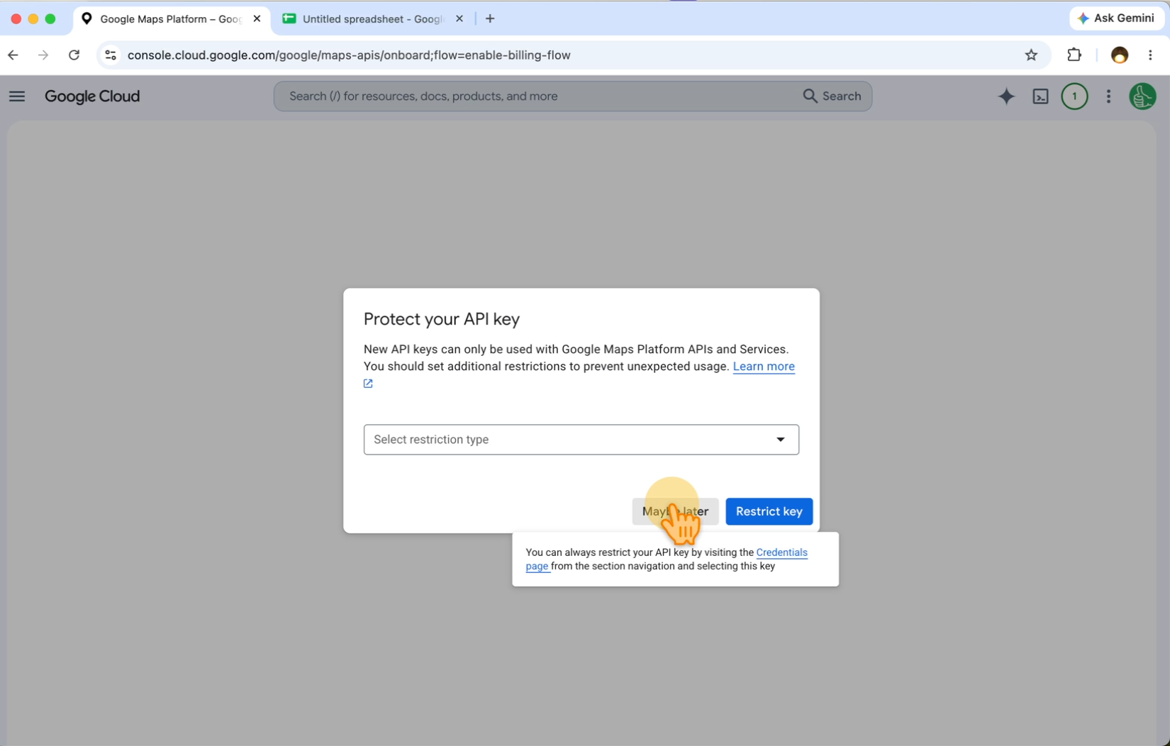Click the Search button in console header
This screenshot has height=746, width=1170.
(x=832, y=96)
